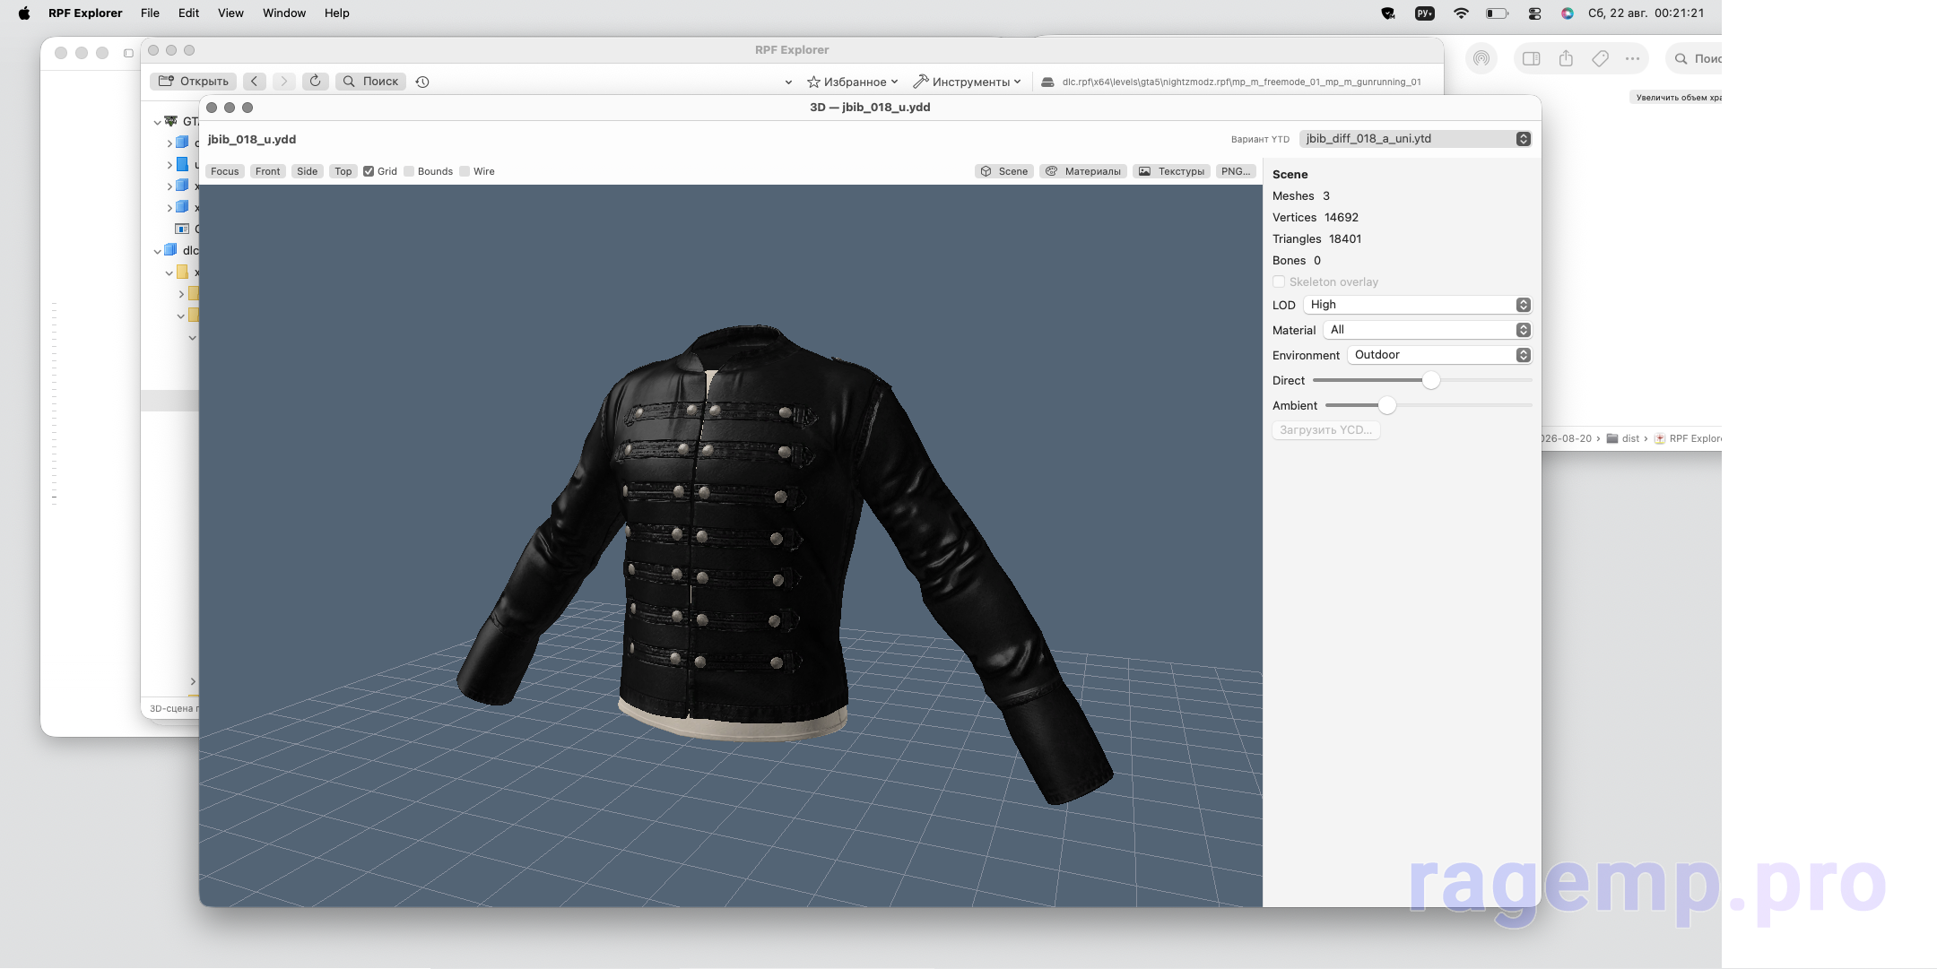Click the Загрузить YCD… button
Image resolution: width=1937 pixels, height=969 pixels.
point(1326,430)
